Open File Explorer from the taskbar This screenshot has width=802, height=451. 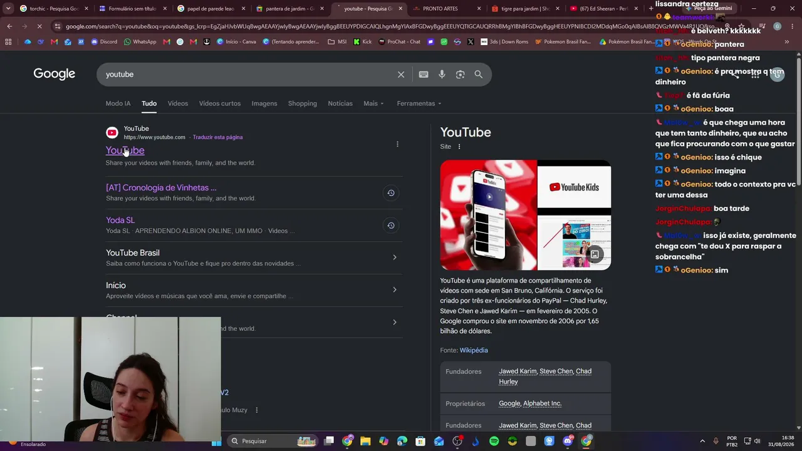coord(365,441)
